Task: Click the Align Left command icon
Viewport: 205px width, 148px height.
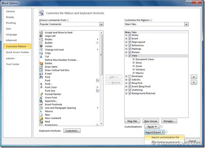Action: [x=41, y=36]
